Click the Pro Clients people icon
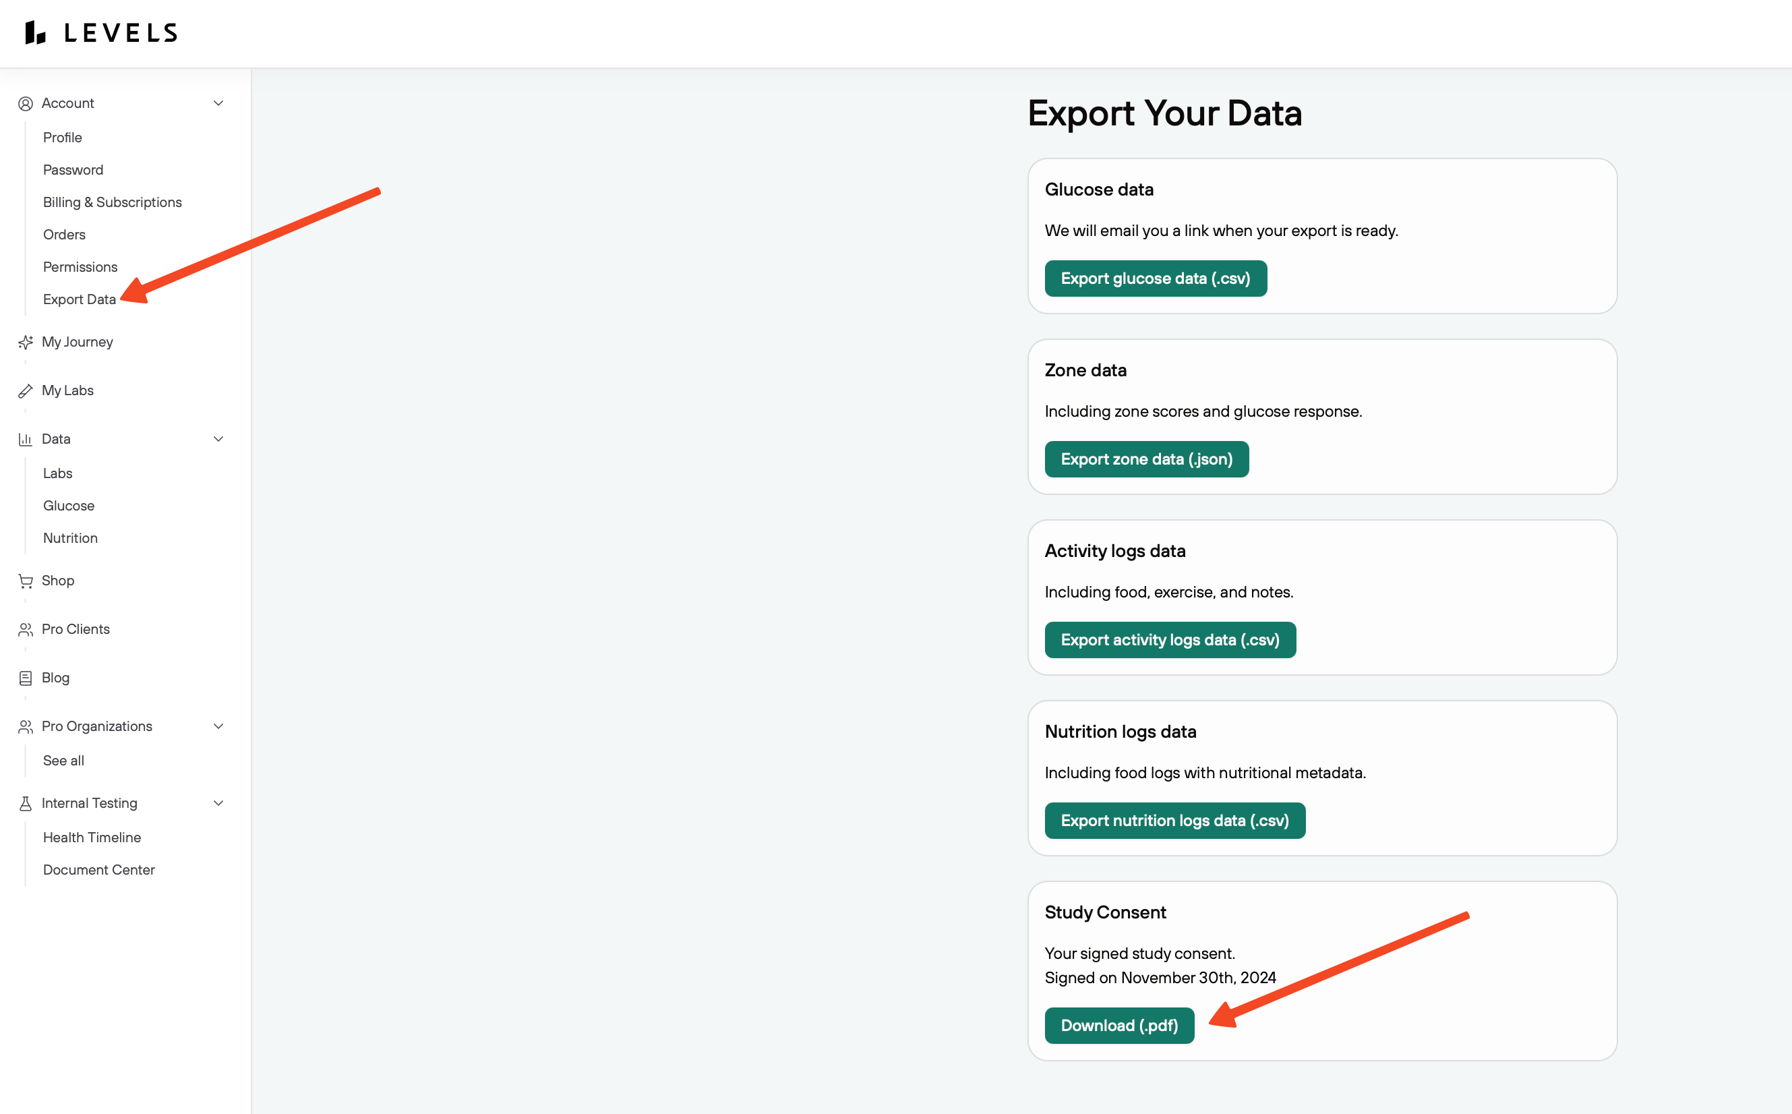Screen dimensions: 1792x1114 pyautogui.click(x=26, y=630)
